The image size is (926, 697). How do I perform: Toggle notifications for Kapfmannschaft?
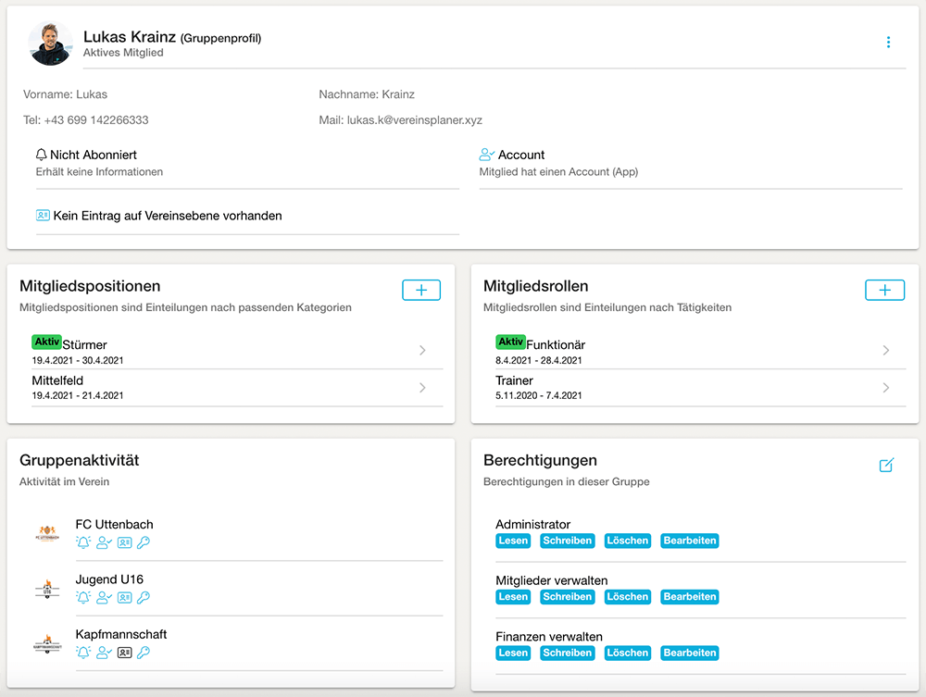coord(82,653)
